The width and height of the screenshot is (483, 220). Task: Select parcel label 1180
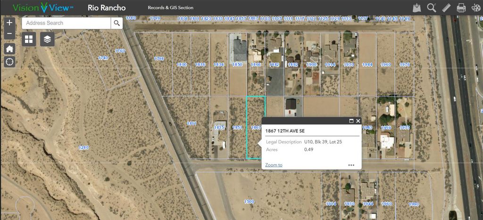(131, 18)
